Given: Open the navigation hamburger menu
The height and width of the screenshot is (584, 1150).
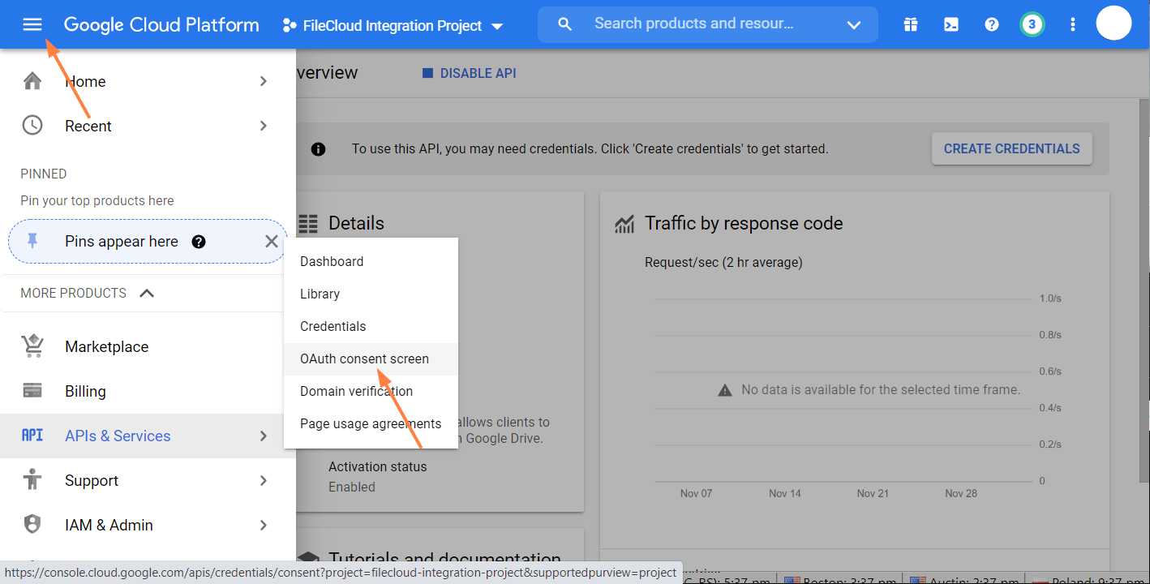Looking at the screenshot, I should click(x=32, y=24).
